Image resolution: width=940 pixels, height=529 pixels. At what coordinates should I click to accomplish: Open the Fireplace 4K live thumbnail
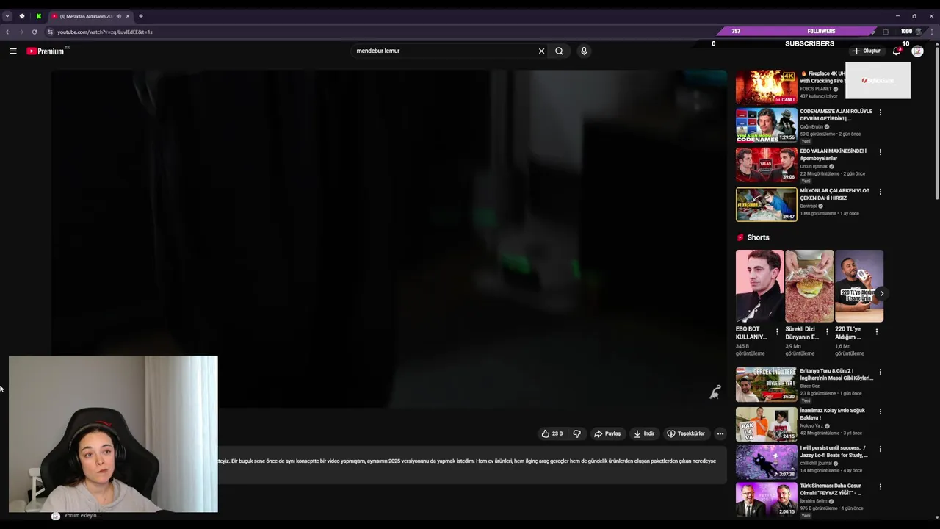(766, 87)
